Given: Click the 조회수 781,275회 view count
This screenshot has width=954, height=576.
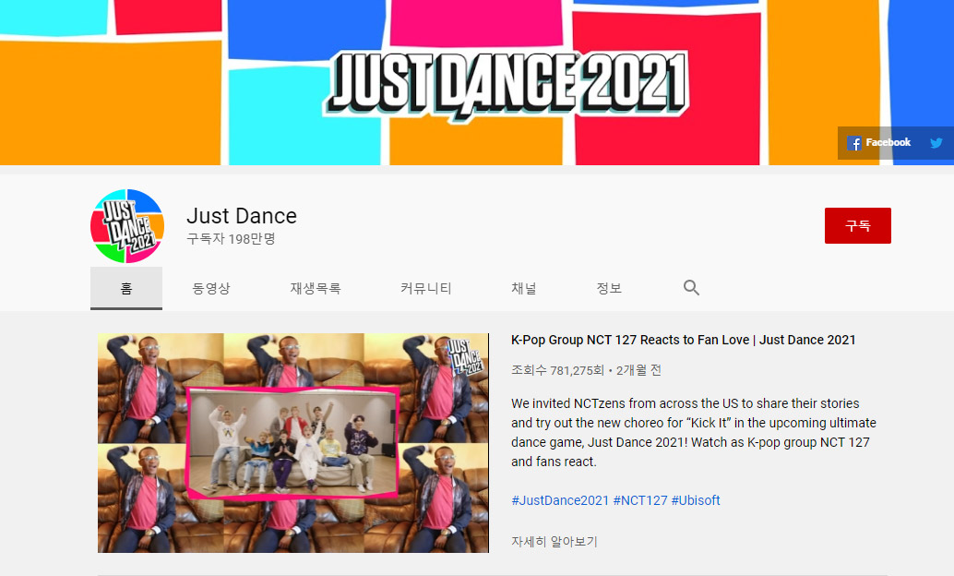Looking at the screenshot, I should (557, 370).
